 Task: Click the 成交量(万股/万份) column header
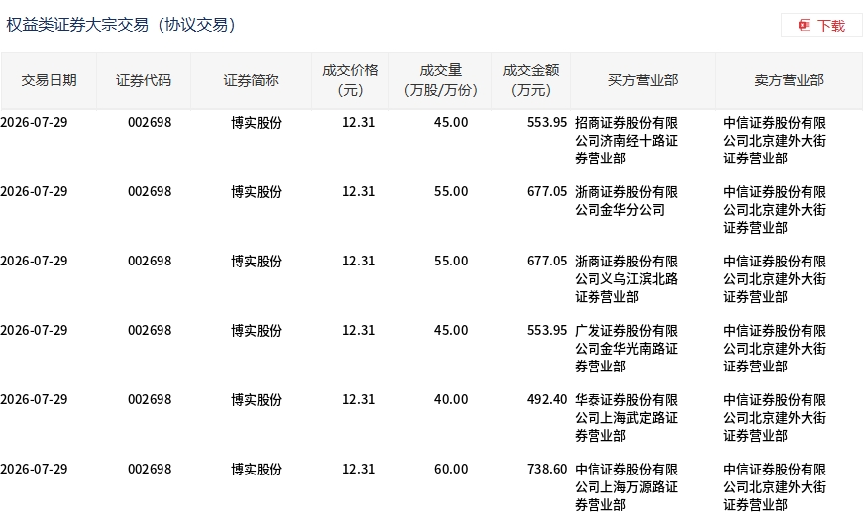point(440,80)
